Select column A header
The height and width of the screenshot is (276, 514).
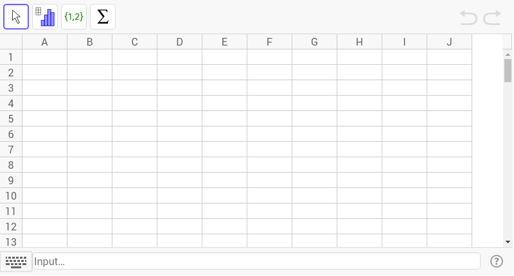tap(44, 42)
